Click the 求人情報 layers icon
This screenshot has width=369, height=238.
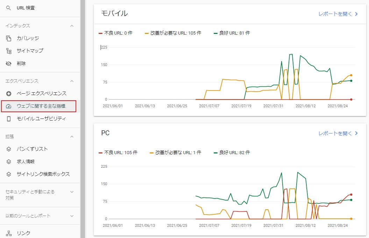pyautogui.click(x=9, y=161)
